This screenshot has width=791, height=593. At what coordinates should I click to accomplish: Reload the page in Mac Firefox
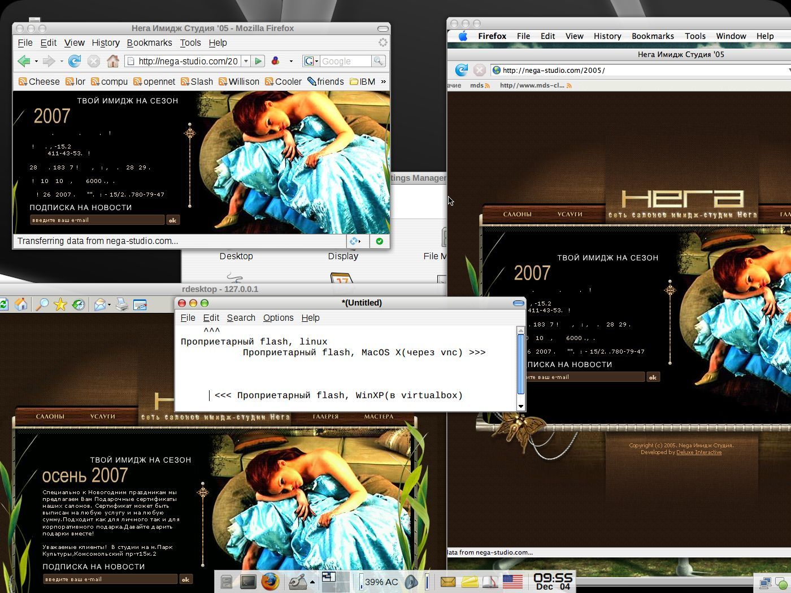coord(462,70)
